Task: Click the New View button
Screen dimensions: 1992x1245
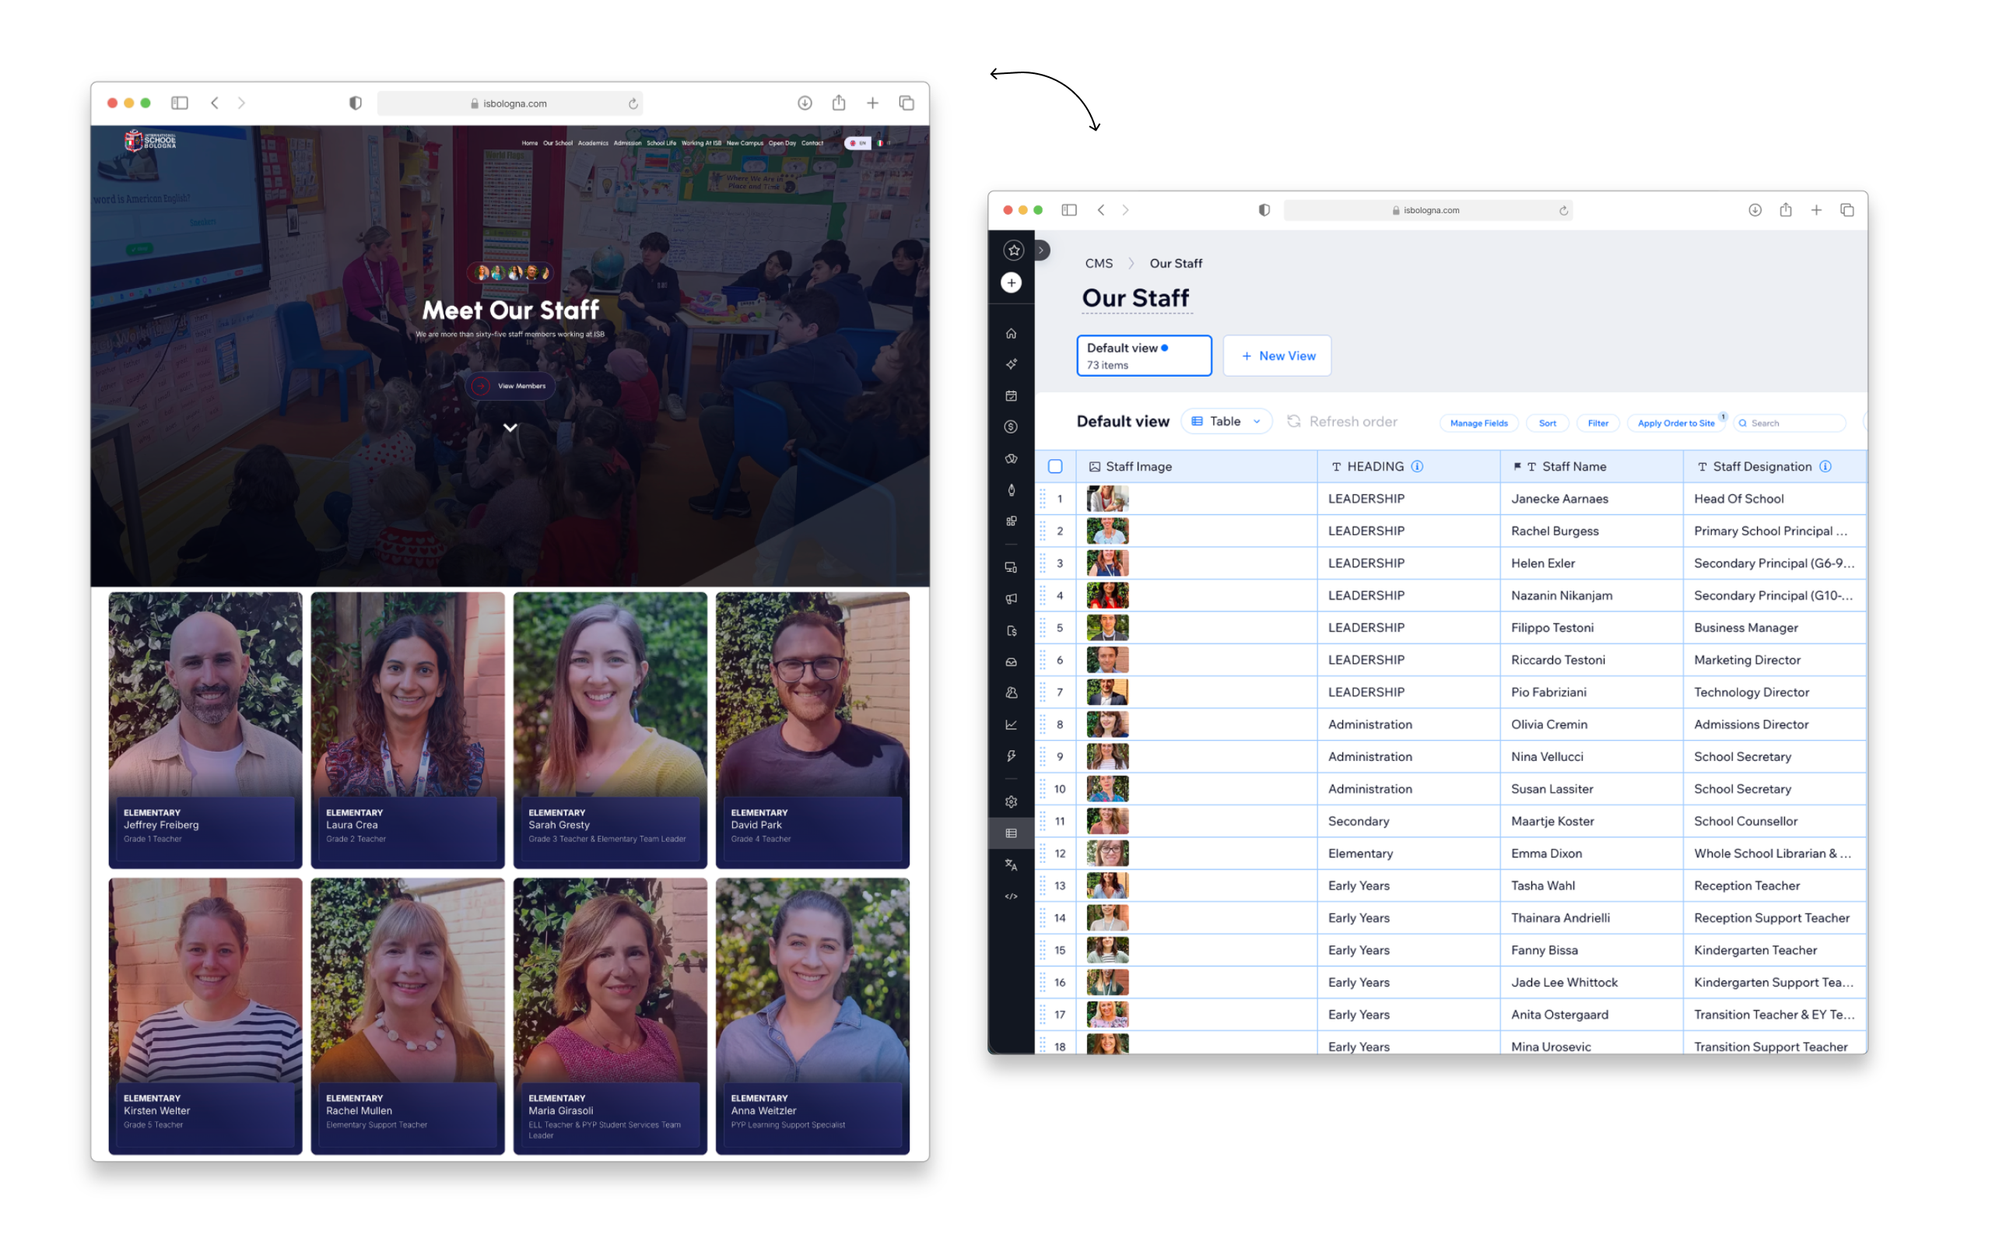Action: click(1277, 356)
